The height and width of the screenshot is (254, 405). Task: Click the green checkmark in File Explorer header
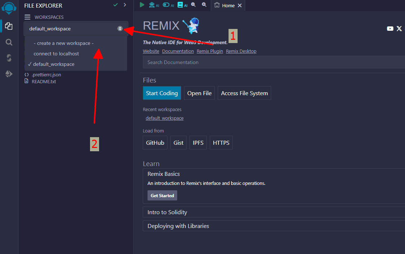click(x=115, y=5)
